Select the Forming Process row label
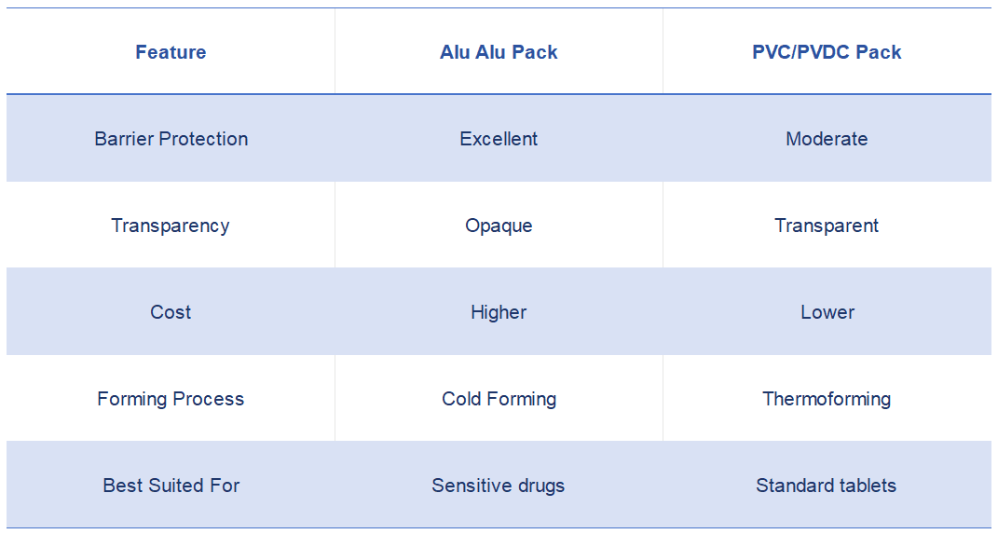Image resolution: width=998 pixels, height=534 pixels. [171, 399]
